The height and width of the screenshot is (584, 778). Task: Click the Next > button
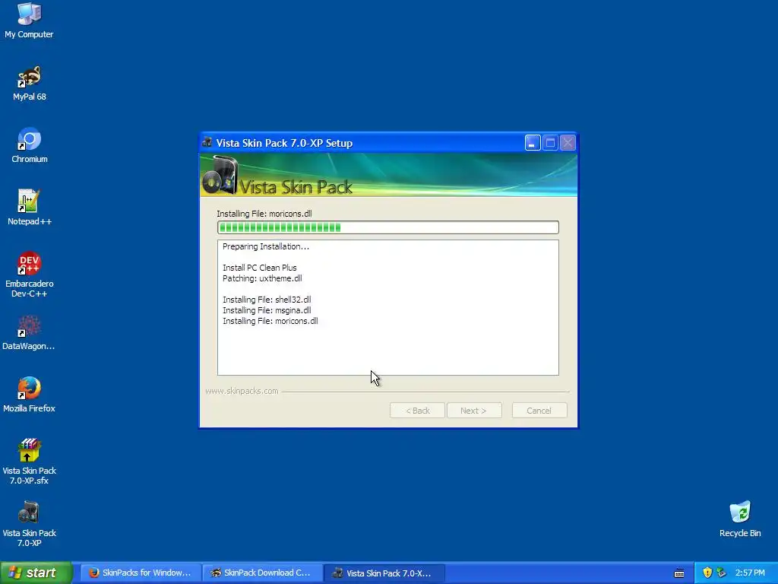point(474,411)
